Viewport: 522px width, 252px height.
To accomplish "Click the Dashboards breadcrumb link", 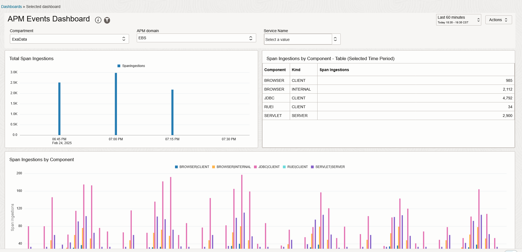I will (x=11, y=6).
